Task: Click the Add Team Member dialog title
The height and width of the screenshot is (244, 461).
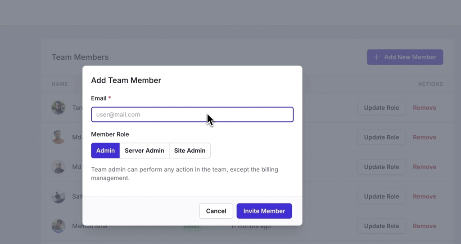Action: pos(126,80)
